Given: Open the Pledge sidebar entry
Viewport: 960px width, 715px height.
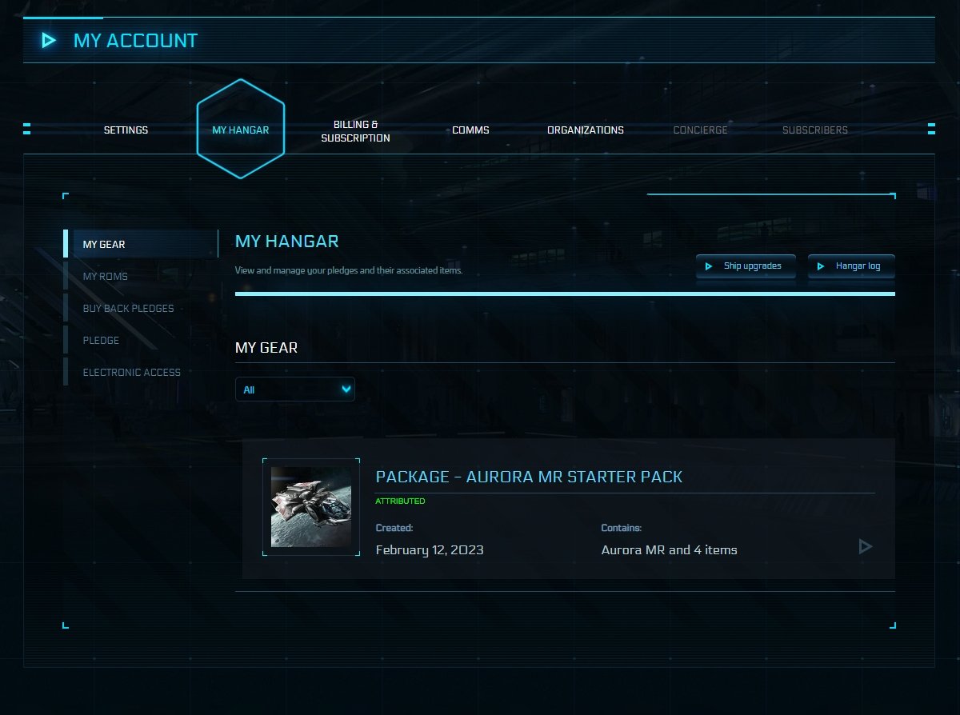Looking at the screenshot, I should click(x=141, y=340).
